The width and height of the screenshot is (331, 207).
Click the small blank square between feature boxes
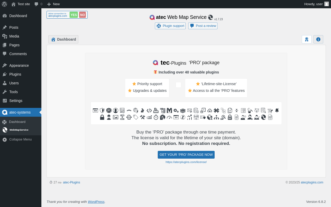178,85
